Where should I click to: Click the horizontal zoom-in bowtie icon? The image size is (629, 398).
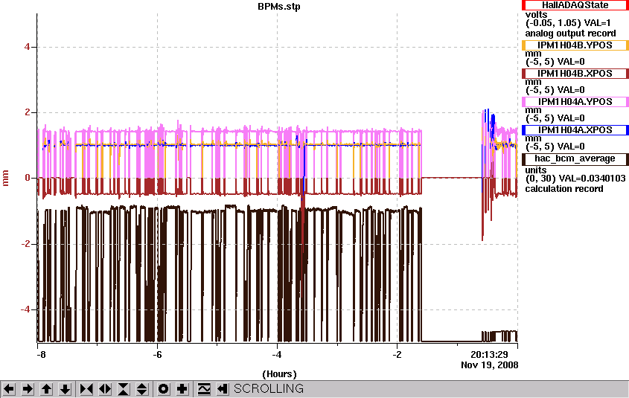point(86,389)
